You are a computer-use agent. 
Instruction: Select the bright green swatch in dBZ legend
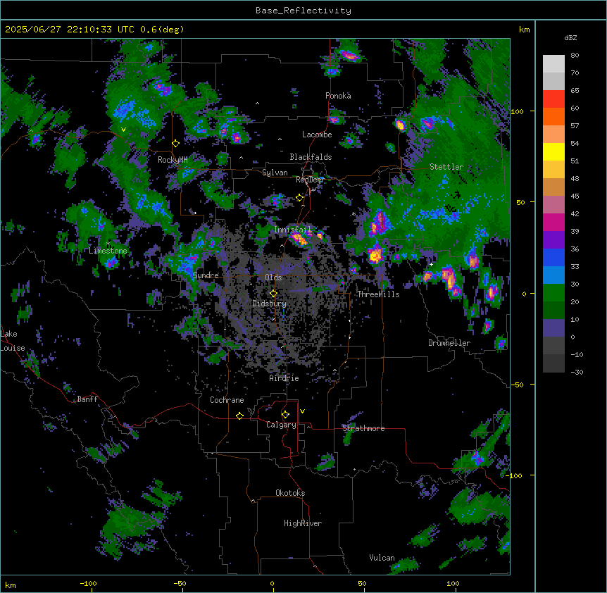click(x=553, y=293)
